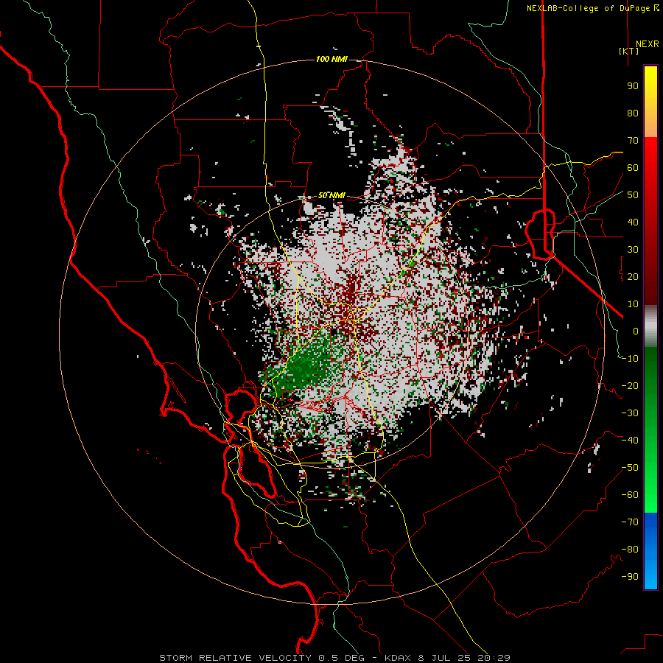
Task: Click the [KT] units label
Action: coord(629,51)
